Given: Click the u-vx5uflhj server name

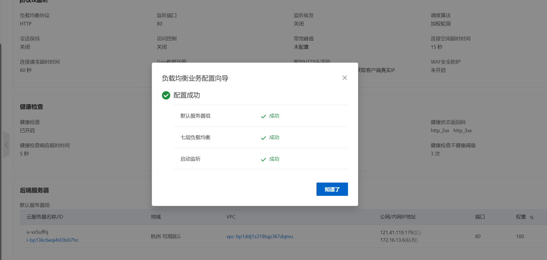Looking at the screenshot, I should click(x=37, y=232).
